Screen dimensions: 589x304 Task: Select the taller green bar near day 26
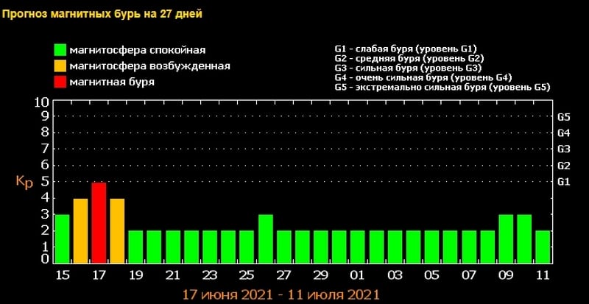[266, 238]
